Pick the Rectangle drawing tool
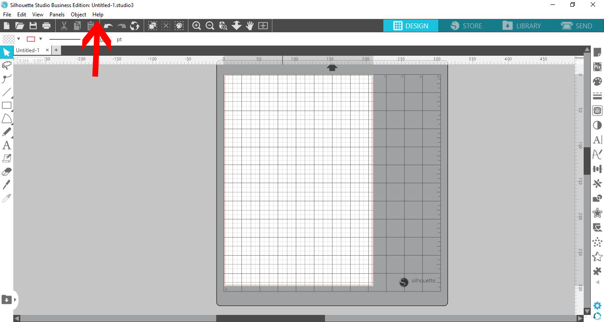The image size is (604, 322). pos(7,105)
